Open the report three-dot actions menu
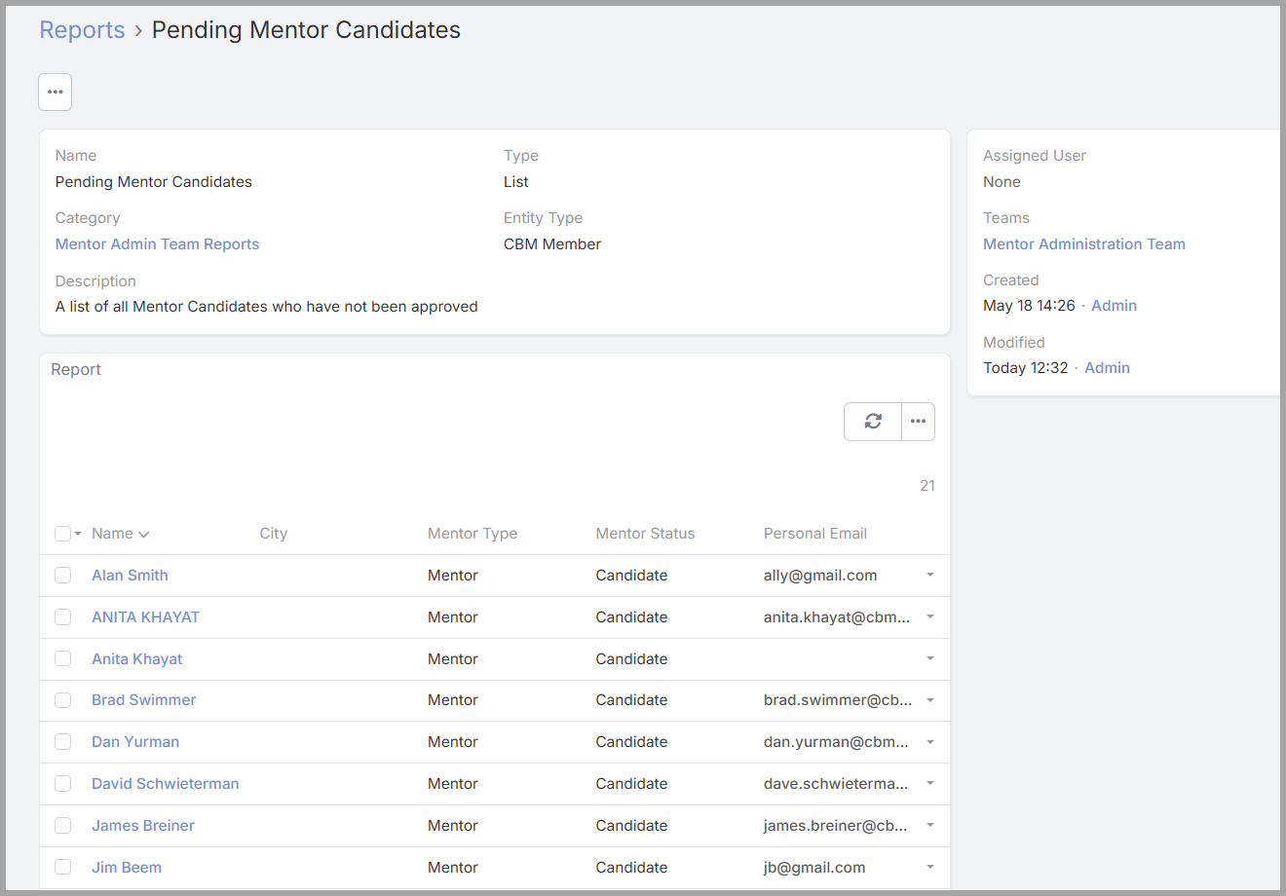Image resolution: width=1286 pixels, height=896 pixels. pyautogui.click(x=918, y=422)
